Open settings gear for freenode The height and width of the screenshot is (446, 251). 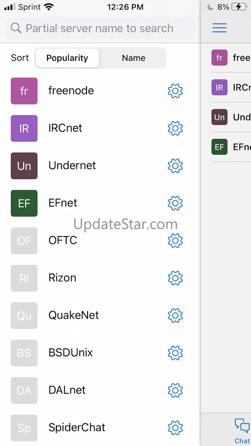point(175,91)
